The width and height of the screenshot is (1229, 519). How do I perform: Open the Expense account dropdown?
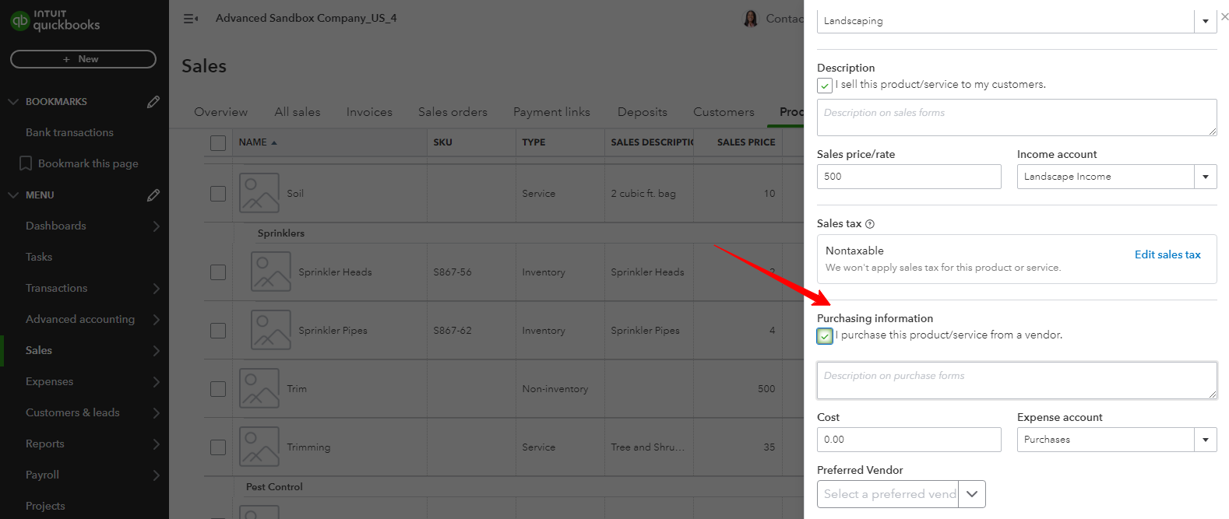1205,440
